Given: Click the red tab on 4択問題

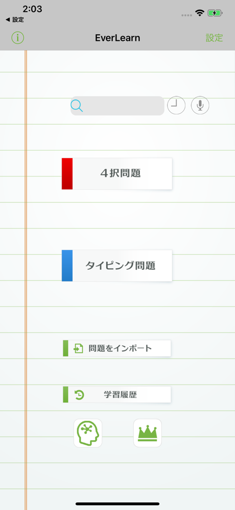Looking at the screenshot, I should 67,174.
